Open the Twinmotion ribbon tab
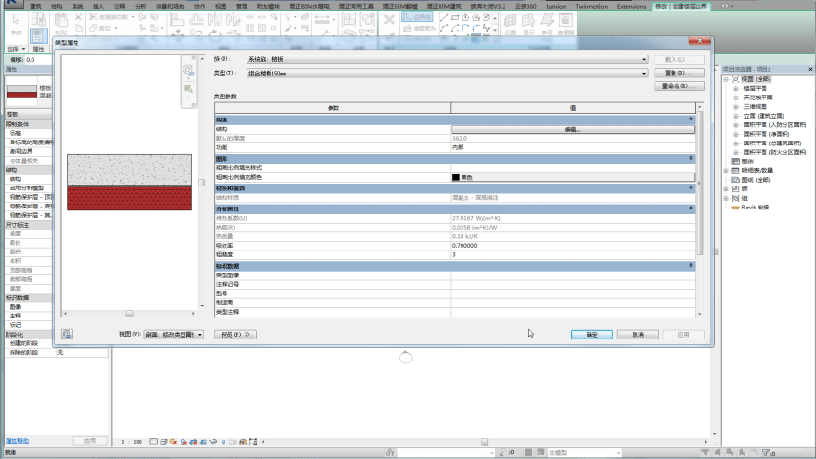 tap(591, 7)
